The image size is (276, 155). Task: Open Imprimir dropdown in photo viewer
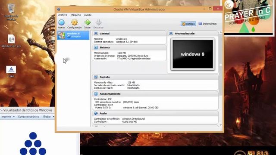click(x=8, y=117)
